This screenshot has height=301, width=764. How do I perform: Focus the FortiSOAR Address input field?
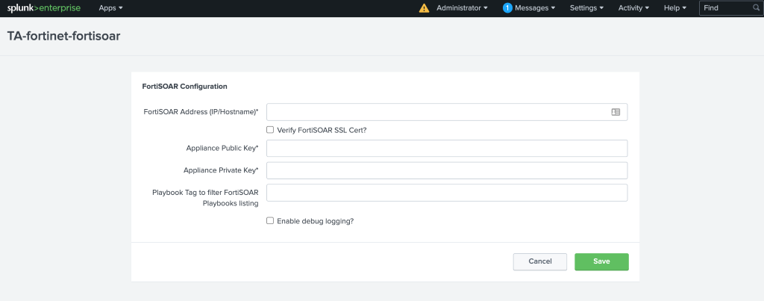click(447, 112)
